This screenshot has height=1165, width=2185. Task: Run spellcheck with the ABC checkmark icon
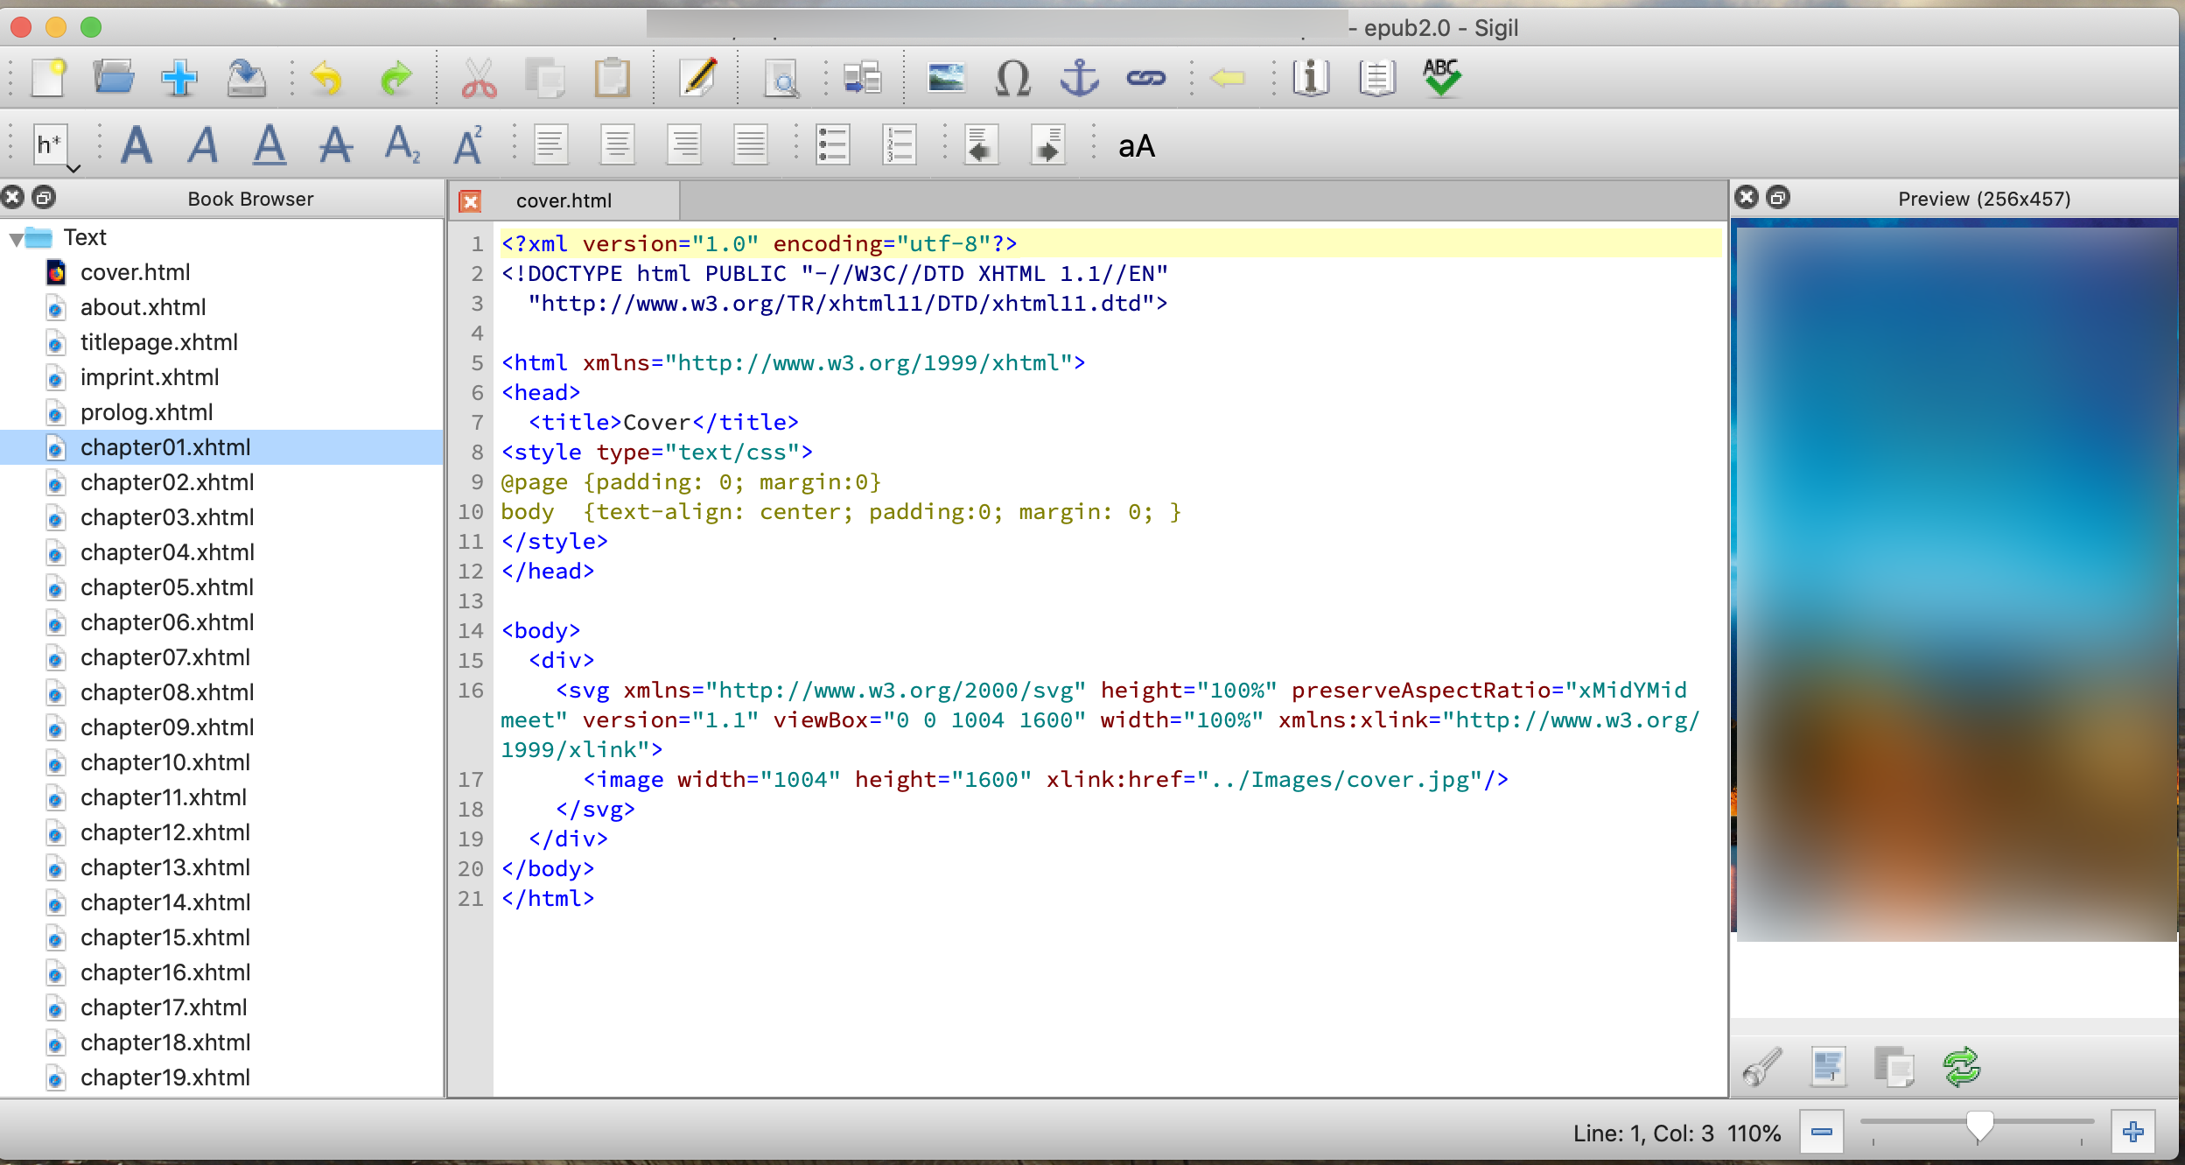point(1441,79)
